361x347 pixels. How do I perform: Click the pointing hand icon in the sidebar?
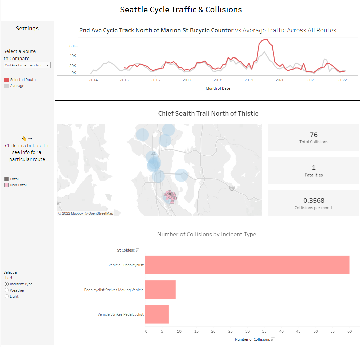(x=24, y=138)
